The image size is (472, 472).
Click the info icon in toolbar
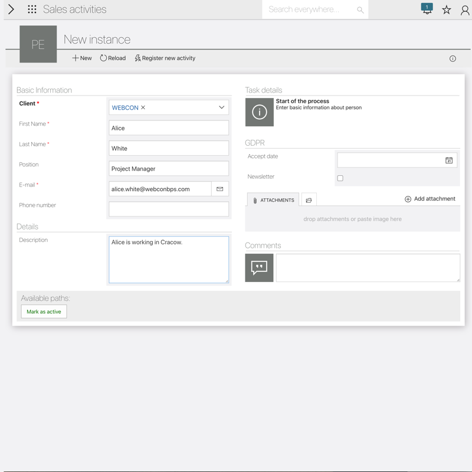453,58
